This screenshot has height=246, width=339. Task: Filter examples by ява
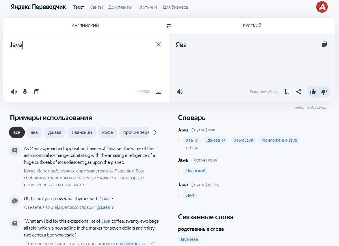[34, 132]
